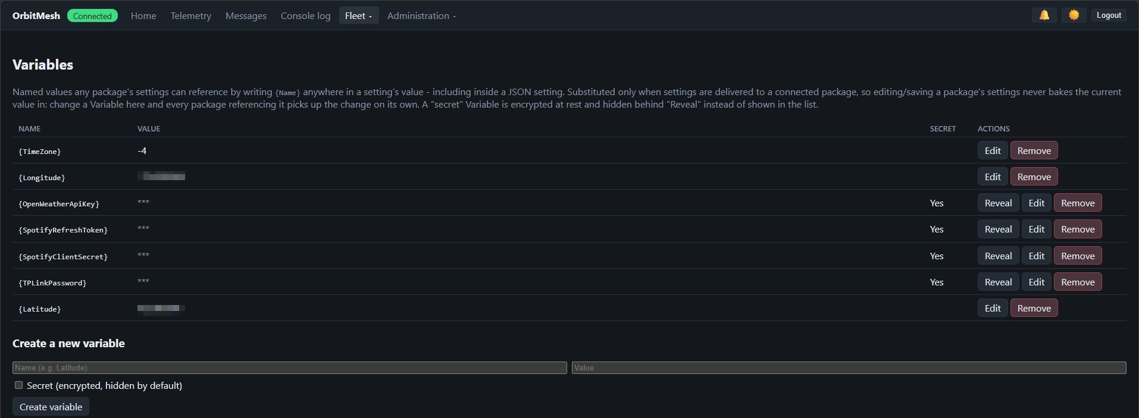The image size is (1139, 418).
Task: Edit the TPLinkPassword variable
Action: click(1036, 282)
